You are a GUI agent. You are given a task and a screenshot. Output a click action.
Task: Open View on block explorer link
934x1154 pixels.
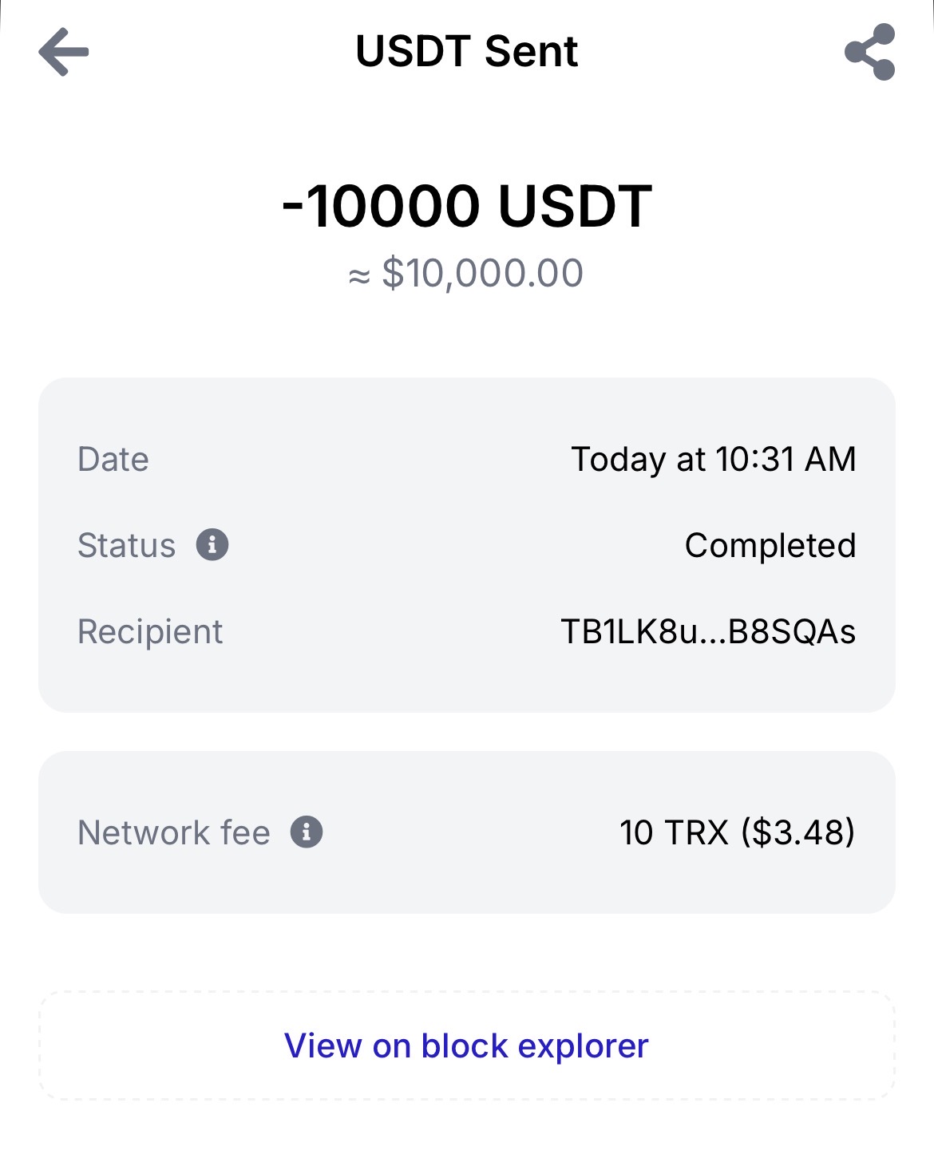[466, 1045]
